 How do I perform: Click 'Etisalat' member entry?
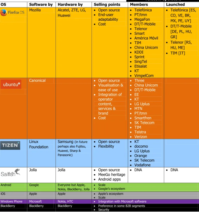tap(141, 66)
